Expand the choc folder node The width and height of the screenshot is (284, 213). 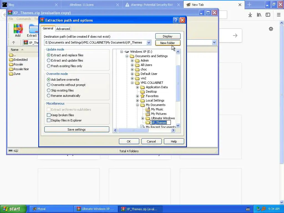tap(132, 69)
